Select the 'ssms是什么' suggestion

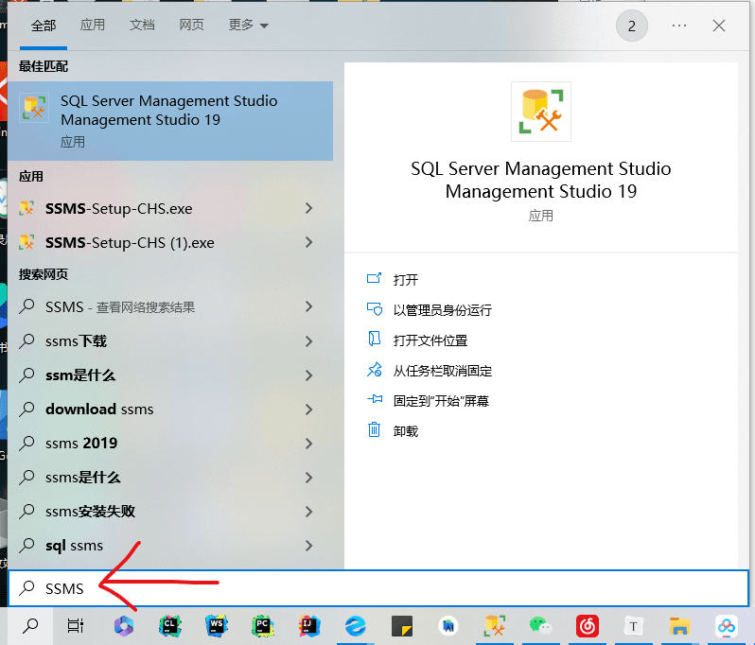[x=170, y=478]
